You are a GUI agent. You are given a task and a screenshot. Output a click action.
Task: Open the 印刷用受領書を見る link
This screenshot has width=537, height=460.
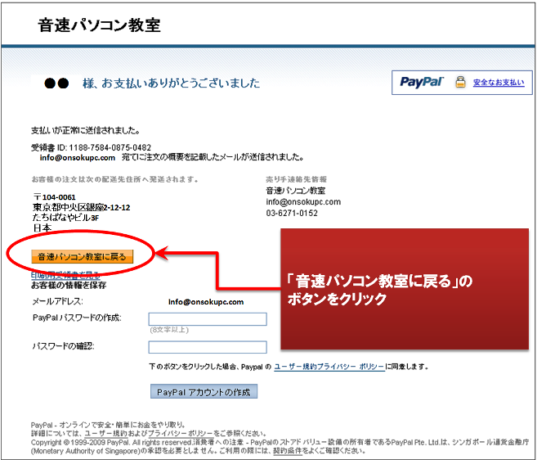pyautogui.click(x=65, y=275)
